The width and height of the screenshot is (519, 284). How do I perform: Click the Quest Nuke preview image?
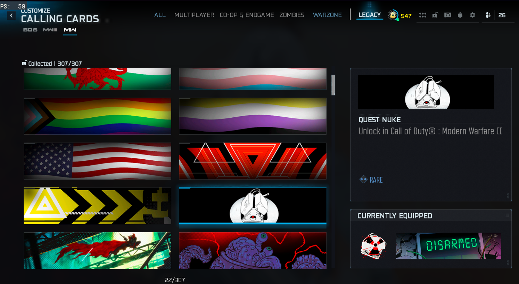pyautogui.click(x=426, y=92)
